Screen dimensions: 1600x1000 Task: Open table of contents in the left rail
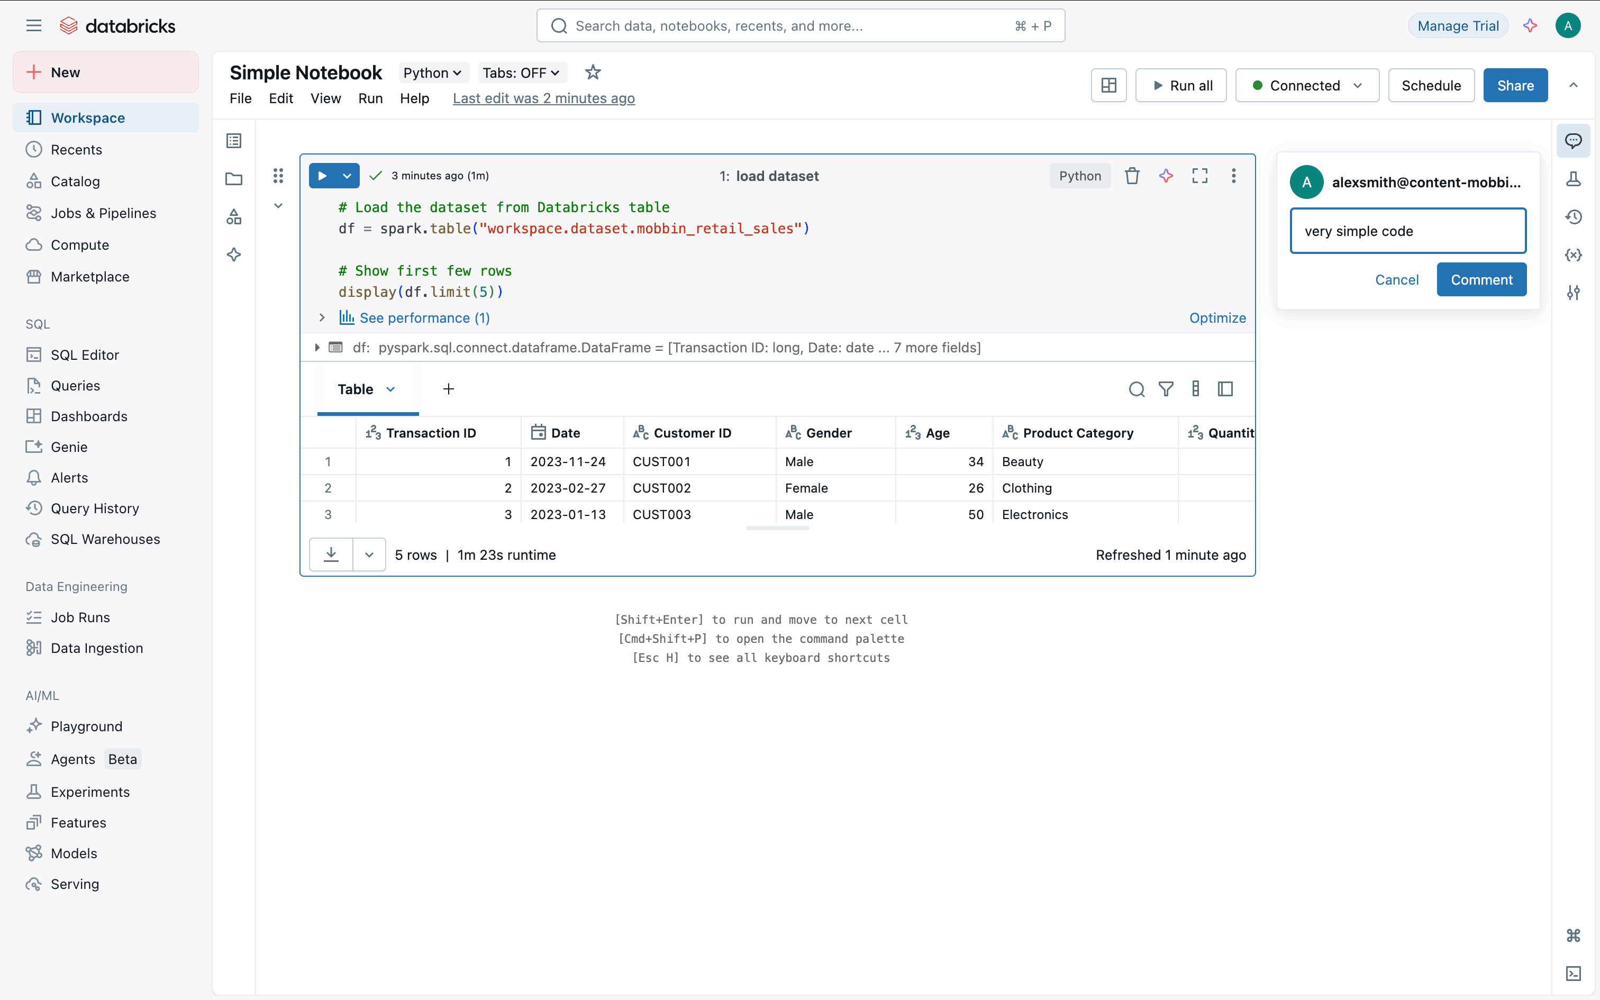(x=233, y=141)
